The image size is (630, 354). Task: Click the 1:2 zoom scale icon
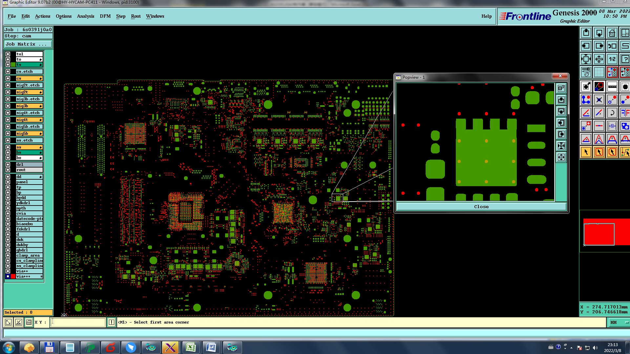(x=612, y=59)
